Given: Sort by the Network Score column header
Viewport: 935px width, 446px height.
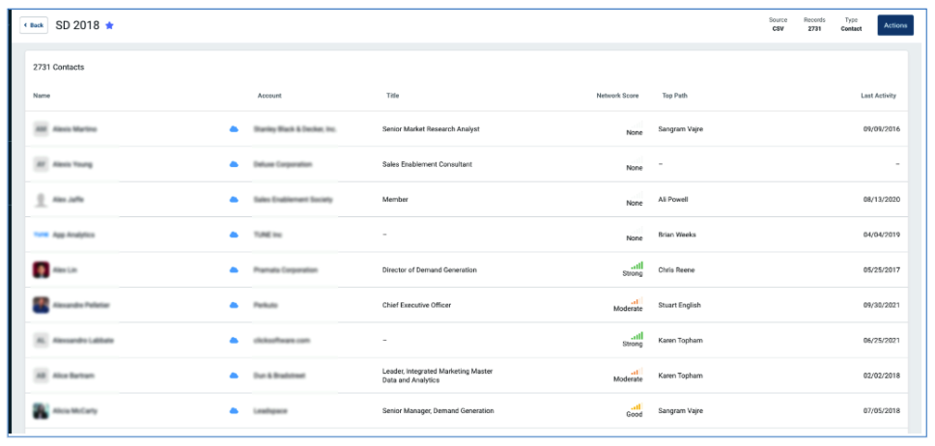Looking at the screenshot, I should tap(617, 96).
